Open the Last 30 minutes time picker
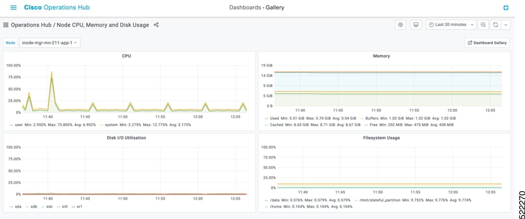The image size is (525, 219). coord(451,25)
